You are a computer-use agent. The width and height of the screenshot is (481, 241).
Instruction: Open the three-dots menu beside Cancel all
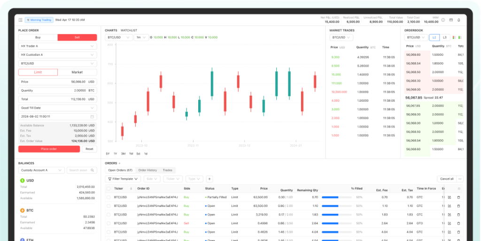tap(459, 179)
